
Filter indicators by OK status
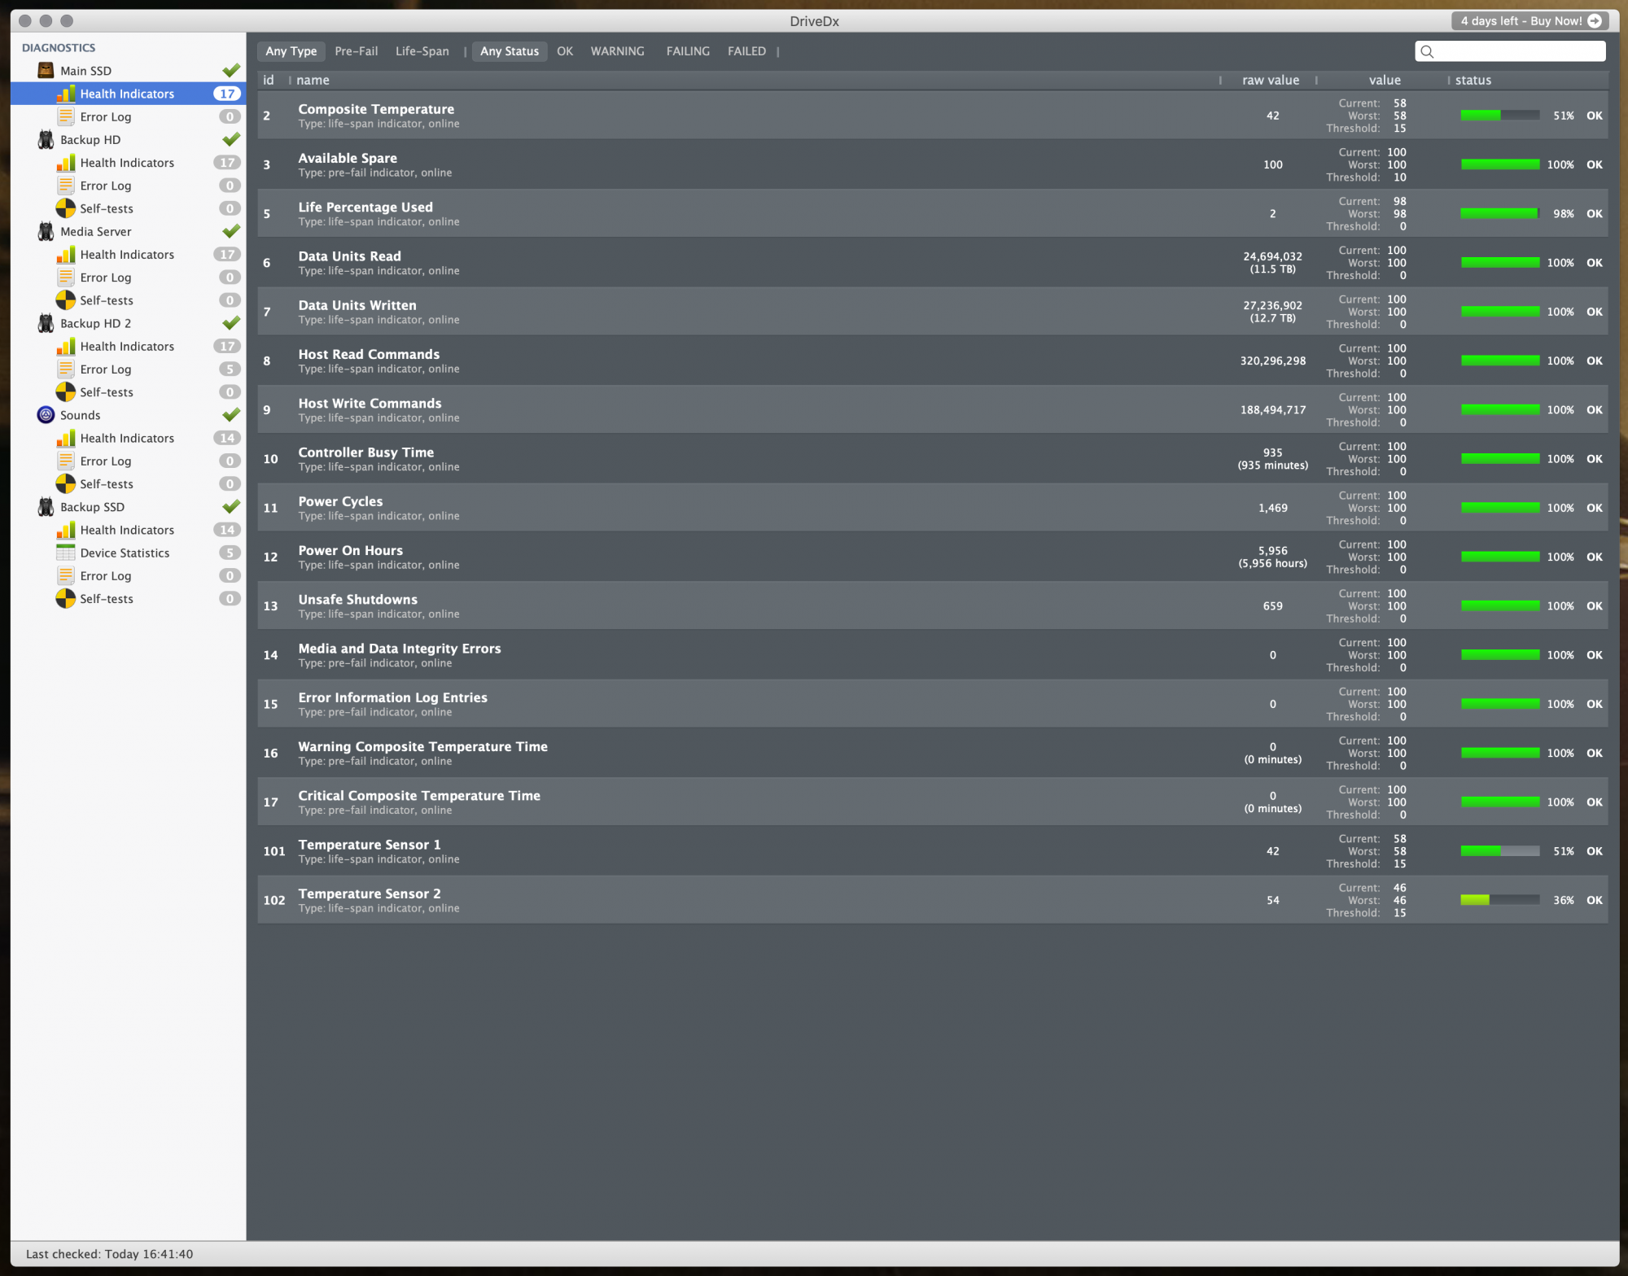pos(565,51)
